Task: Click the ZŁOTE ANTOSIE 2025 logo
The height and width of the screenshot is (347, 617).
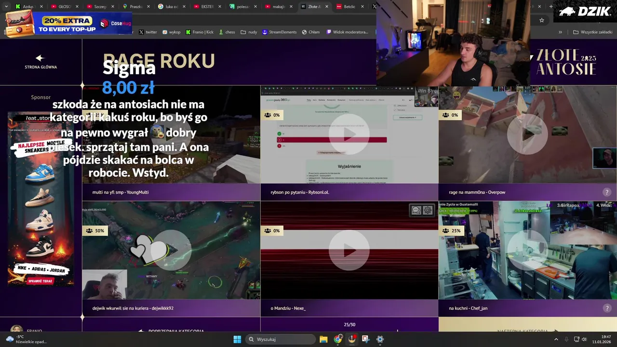Action: 566,62
